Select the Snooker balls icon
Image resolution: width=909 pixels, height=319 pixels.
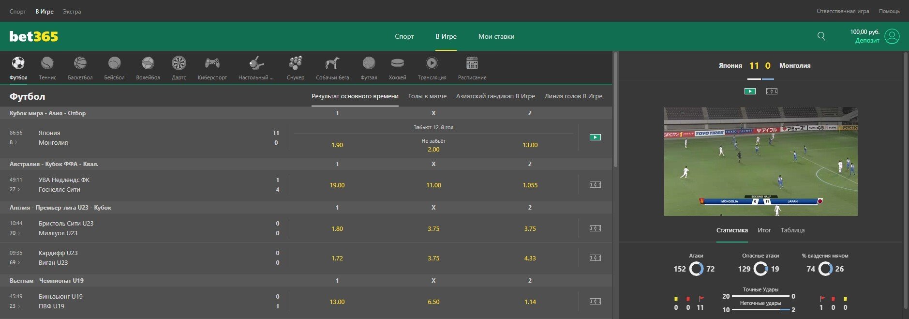click(x=295, y=63)
